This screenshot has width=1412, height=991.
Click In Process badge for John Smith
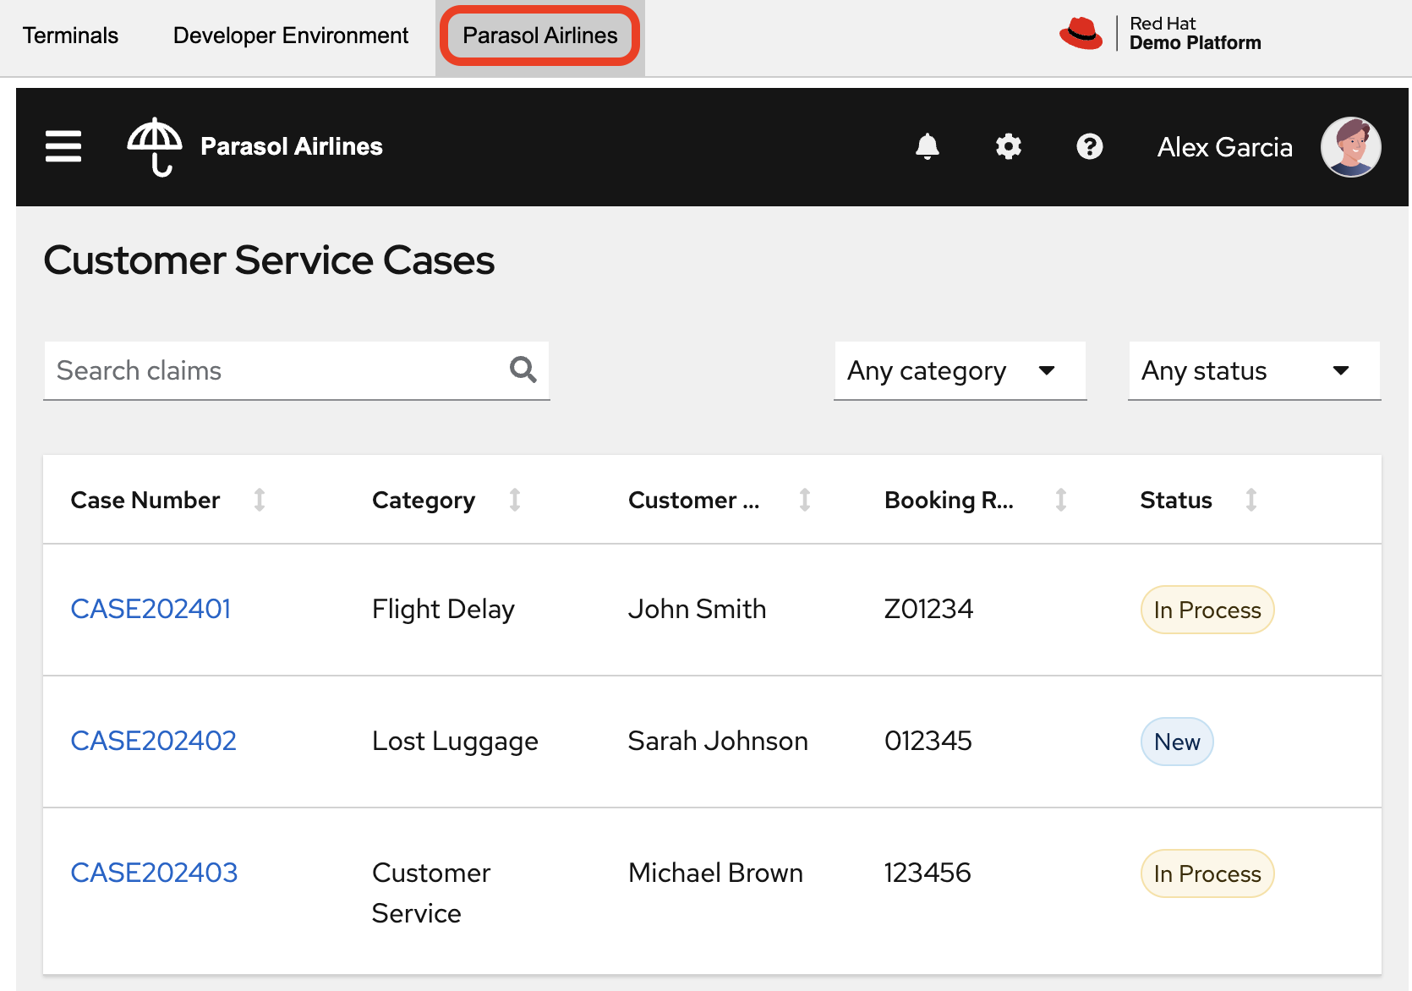tap(1207, 610)
